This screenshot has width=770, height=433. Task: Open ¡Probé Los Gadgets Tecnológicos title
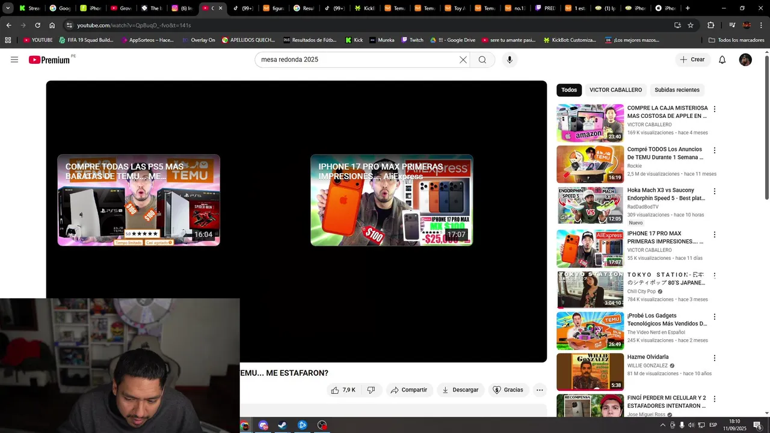[x=667, y=319]
